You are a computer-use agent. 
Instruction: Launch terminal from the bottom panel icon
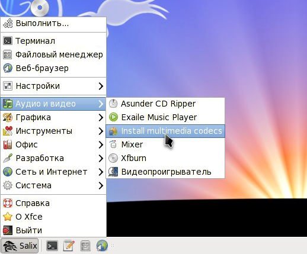(x=52, y=246)
